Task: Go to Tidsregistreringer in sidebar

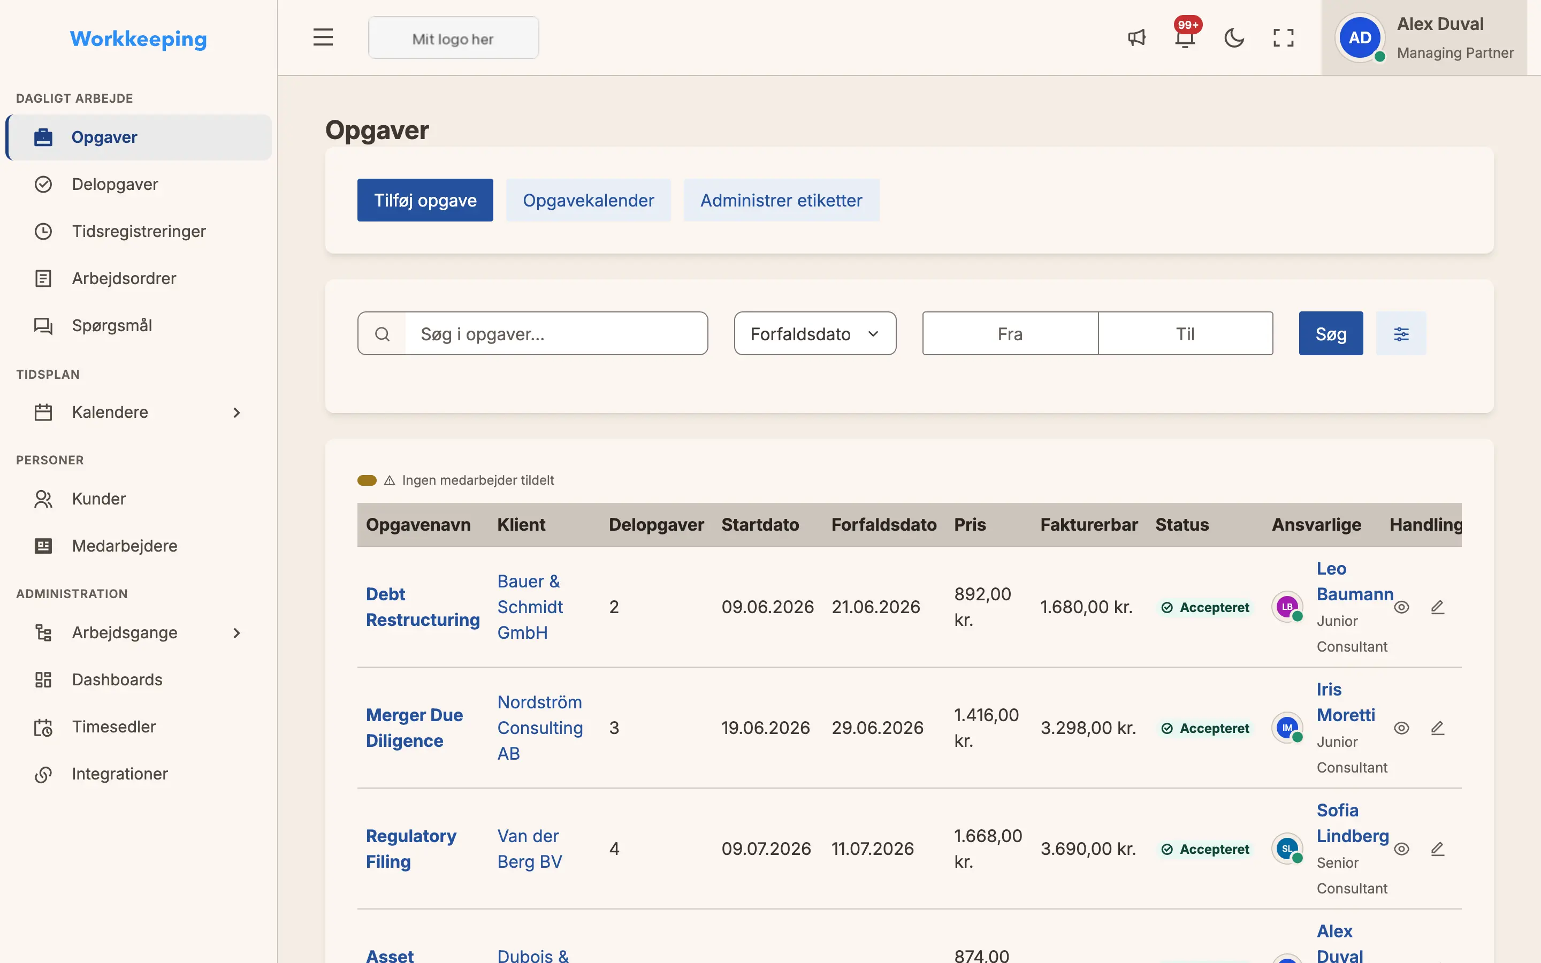Action: [138, 231]
